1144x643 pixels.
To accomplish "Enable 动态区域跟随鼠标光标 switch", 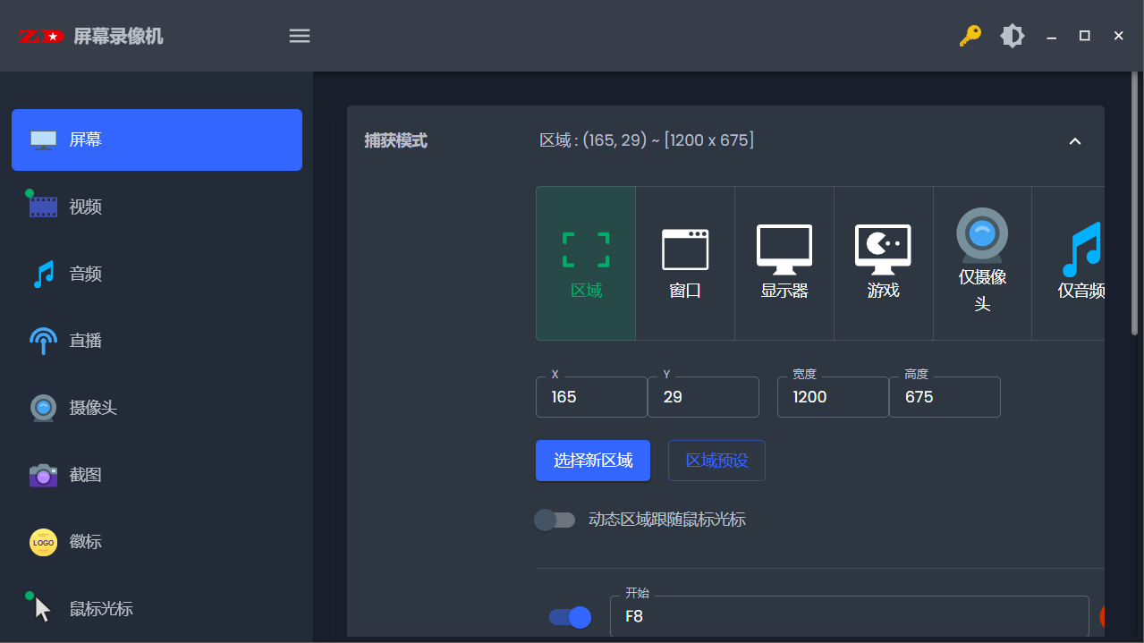I will point(555,520).
